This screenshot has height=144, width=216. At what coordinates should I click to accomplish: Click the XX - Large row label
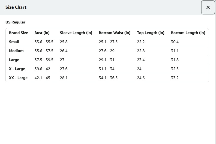(18, 78)
